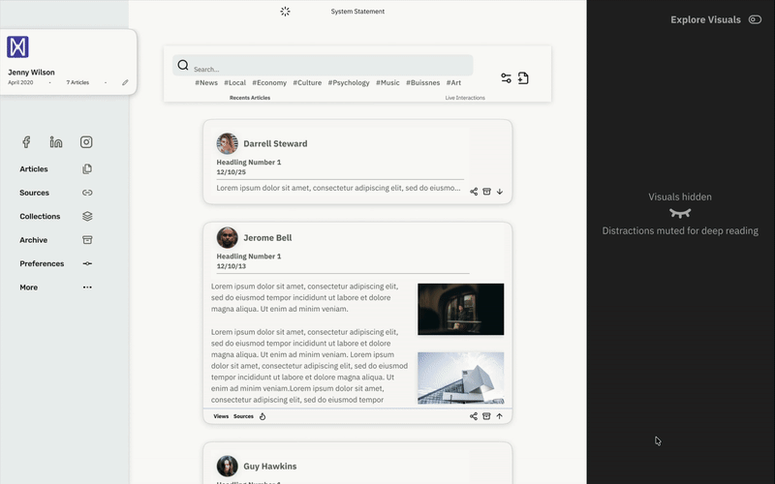Viewport: 775px width, 484px height.
Task: Click the loading spinner icon at top
Action: pyautogui.click(x=285, y=12)
